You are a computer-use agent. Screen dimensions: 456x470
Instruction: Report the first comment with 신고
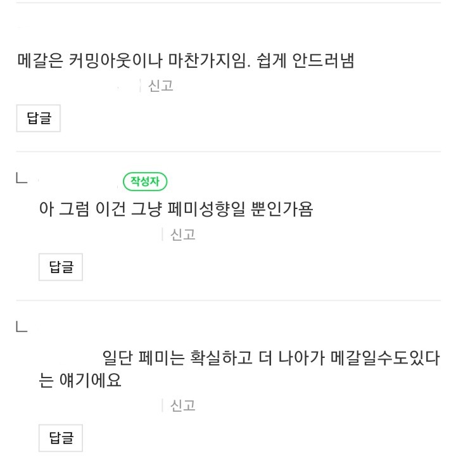[x=160, y=86]
